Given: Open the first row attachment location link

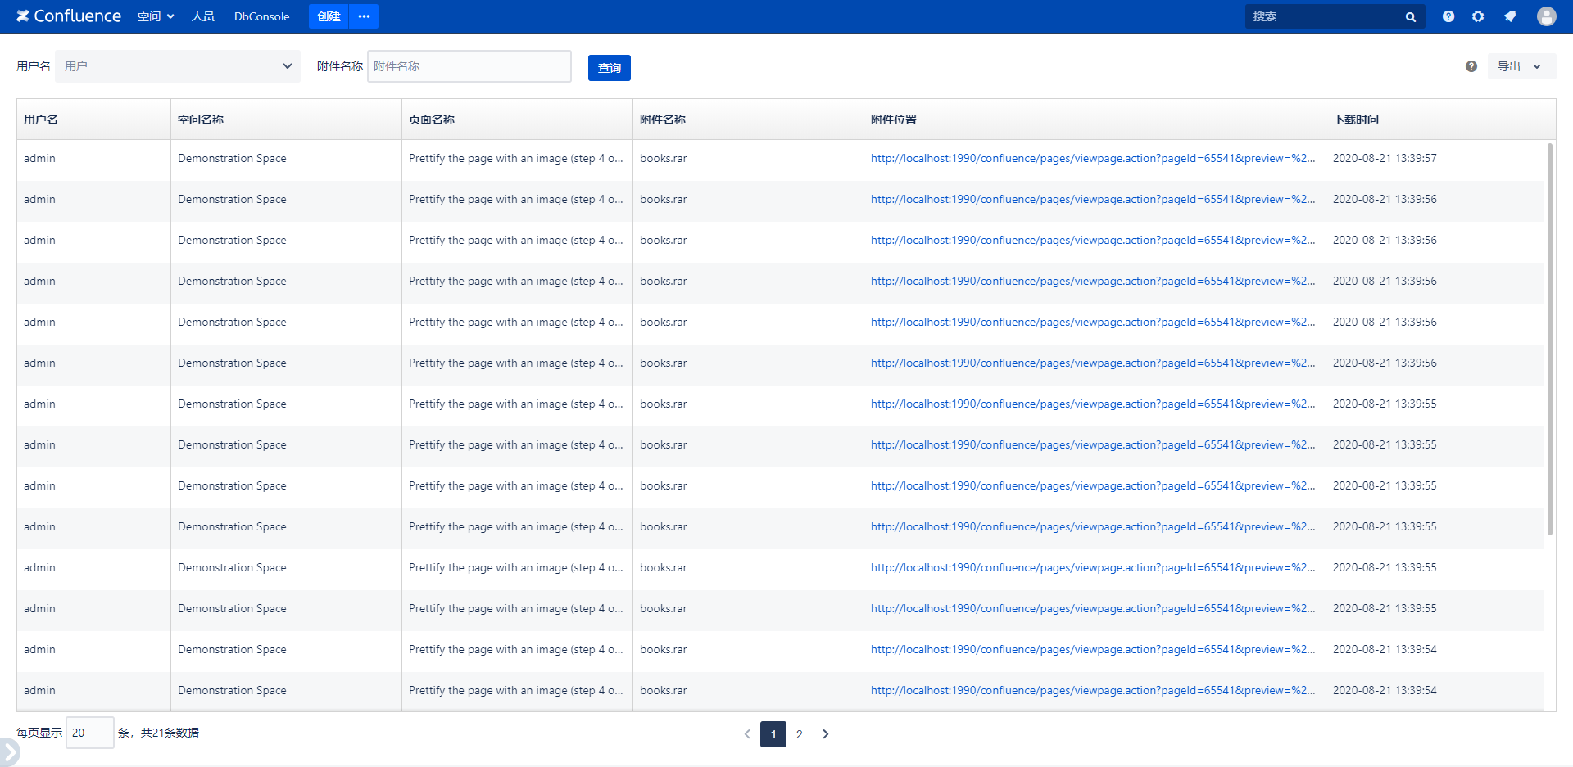Looking at the screenshot, I should coord(1092,159).
